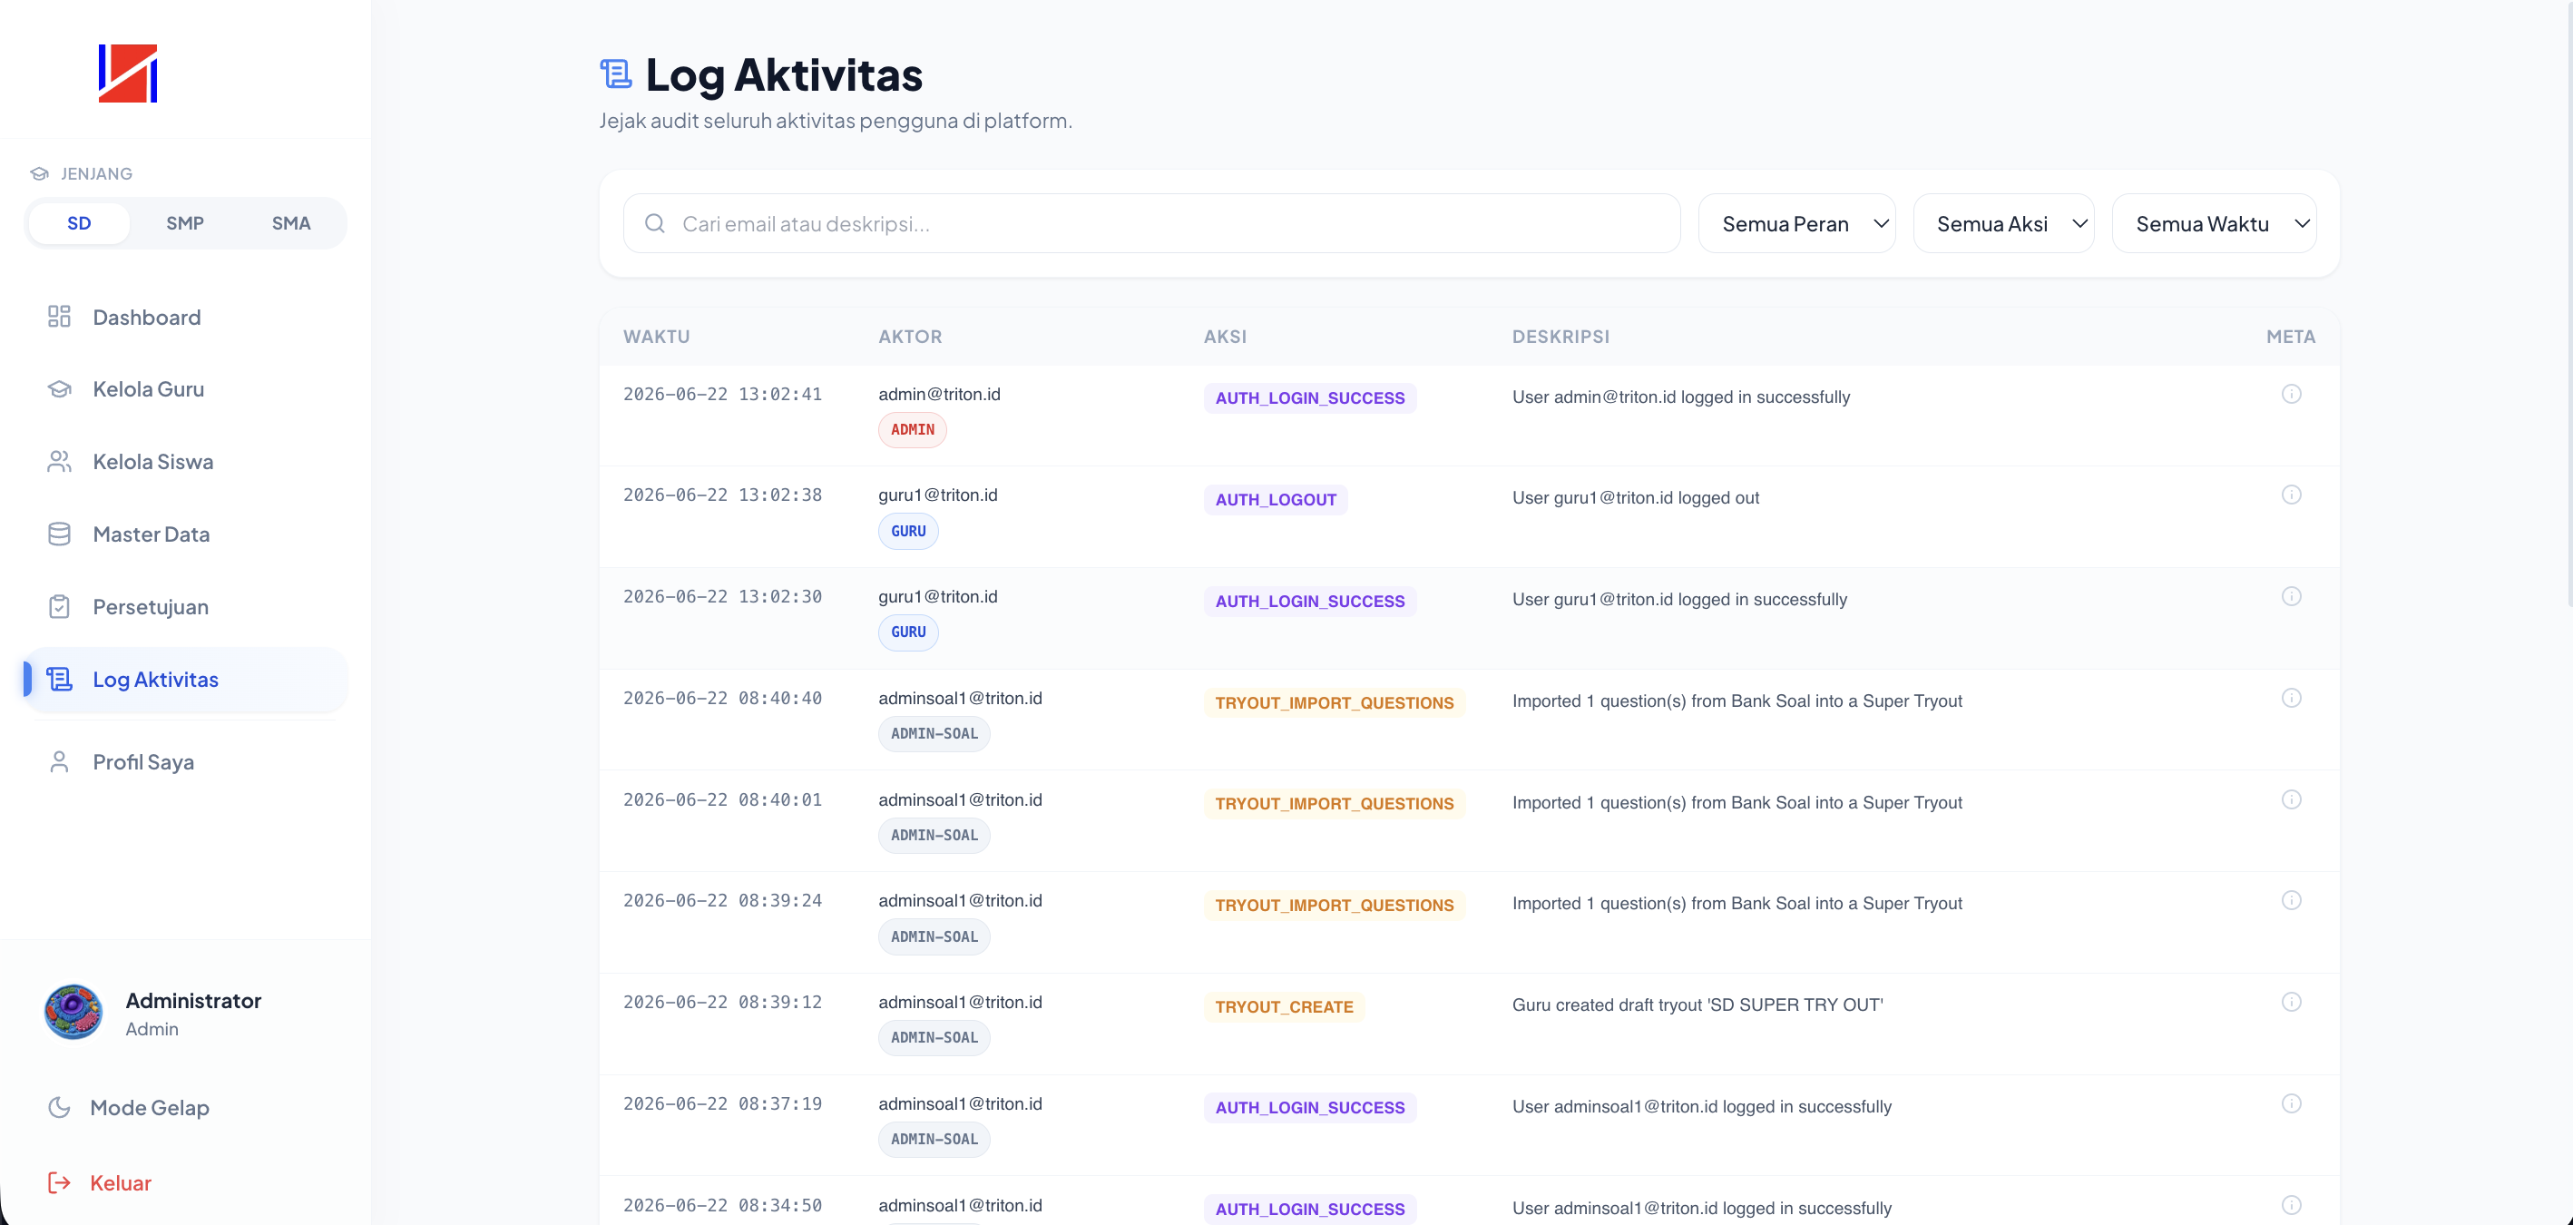Screen dimensions: 2573x1225
Task: Open the Semua Peran role filter dropdown
Action: 1795,224
